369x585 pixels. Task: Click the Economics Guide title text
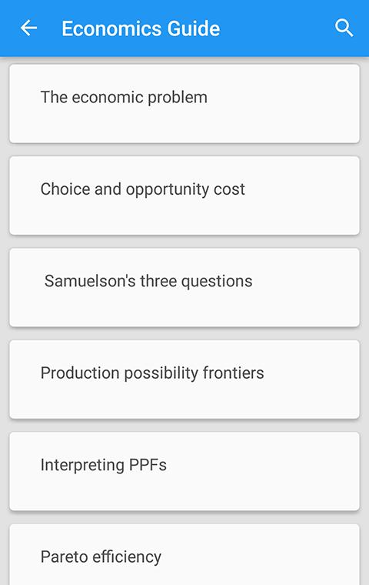tap(141, 28)
